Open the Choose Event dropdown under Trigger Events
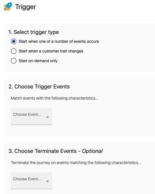This screenshot has height=194, width=155. pyautogui.click(x=32, y=116)
